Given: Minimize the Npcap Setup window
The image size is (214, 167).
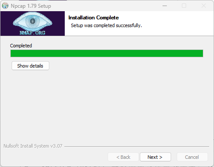Looking at the screenshot, I should point(165,6).
